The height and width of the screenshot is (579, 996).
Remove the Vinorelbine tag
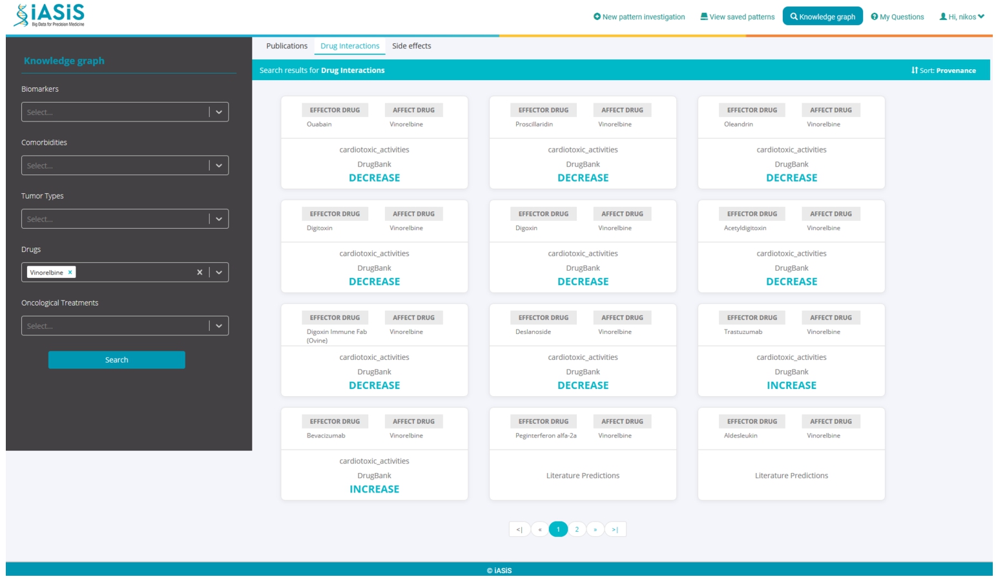click(x=70, y=272)
